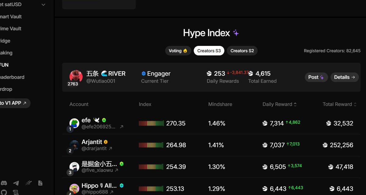Click the token icon beside 253 Daily Rewards
This screenshot has width=366, height=195.
tap(209, 74)
